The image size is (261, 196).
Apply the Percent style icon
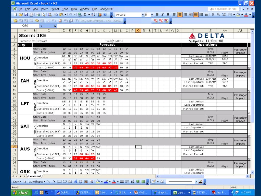(x=218, y=15)
